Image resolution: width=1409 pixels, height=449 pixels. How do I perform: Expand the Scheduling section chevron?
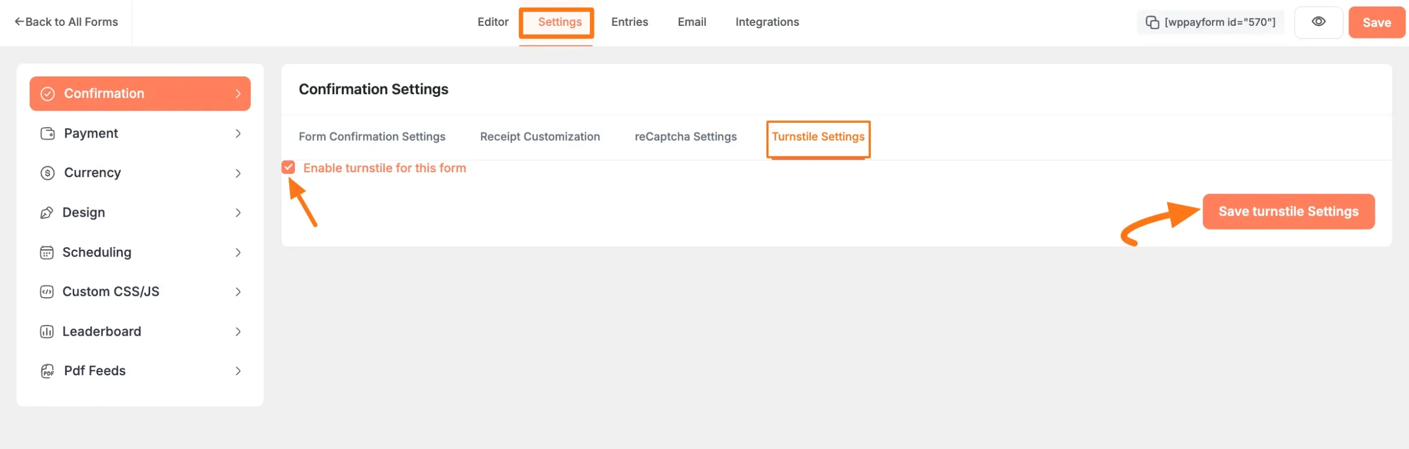(238, 253)
